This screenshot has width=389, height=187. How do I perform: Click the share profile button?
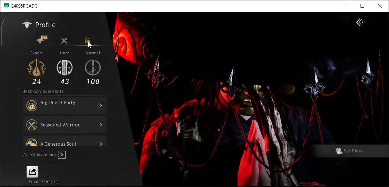coord(32,171)
